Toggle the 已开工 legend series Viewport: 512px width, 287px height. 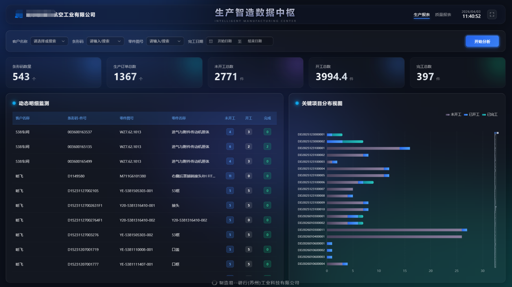pyautogui.click(x=471, y=114)
